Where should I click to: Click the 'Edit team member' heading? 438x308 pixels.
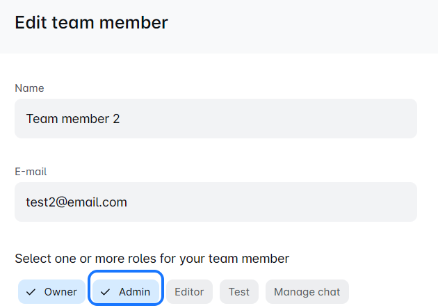pyautogui.click(x=91, y=22)
